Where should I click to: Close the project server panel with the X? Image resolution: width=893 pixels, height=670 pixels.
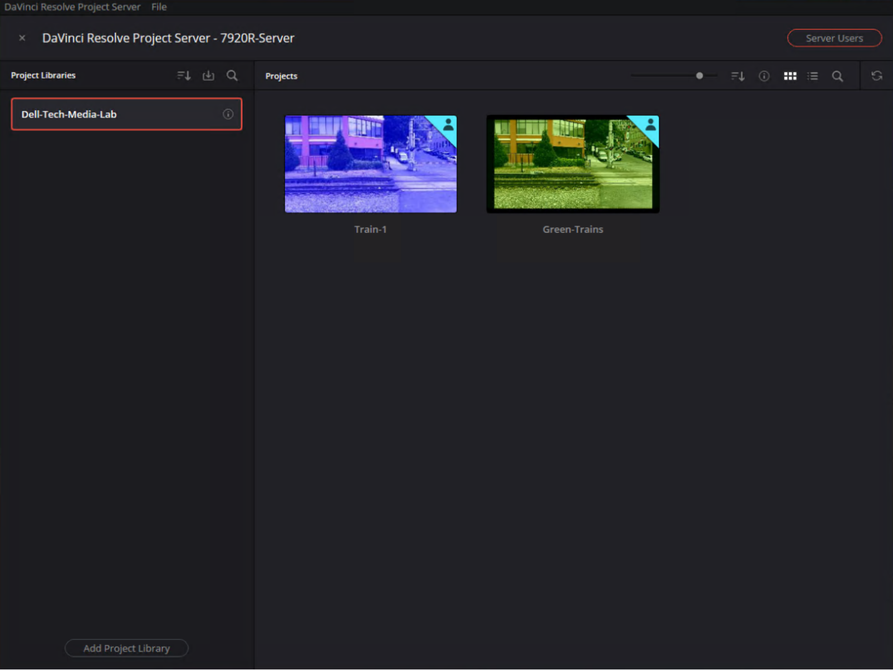click(22, 38)
